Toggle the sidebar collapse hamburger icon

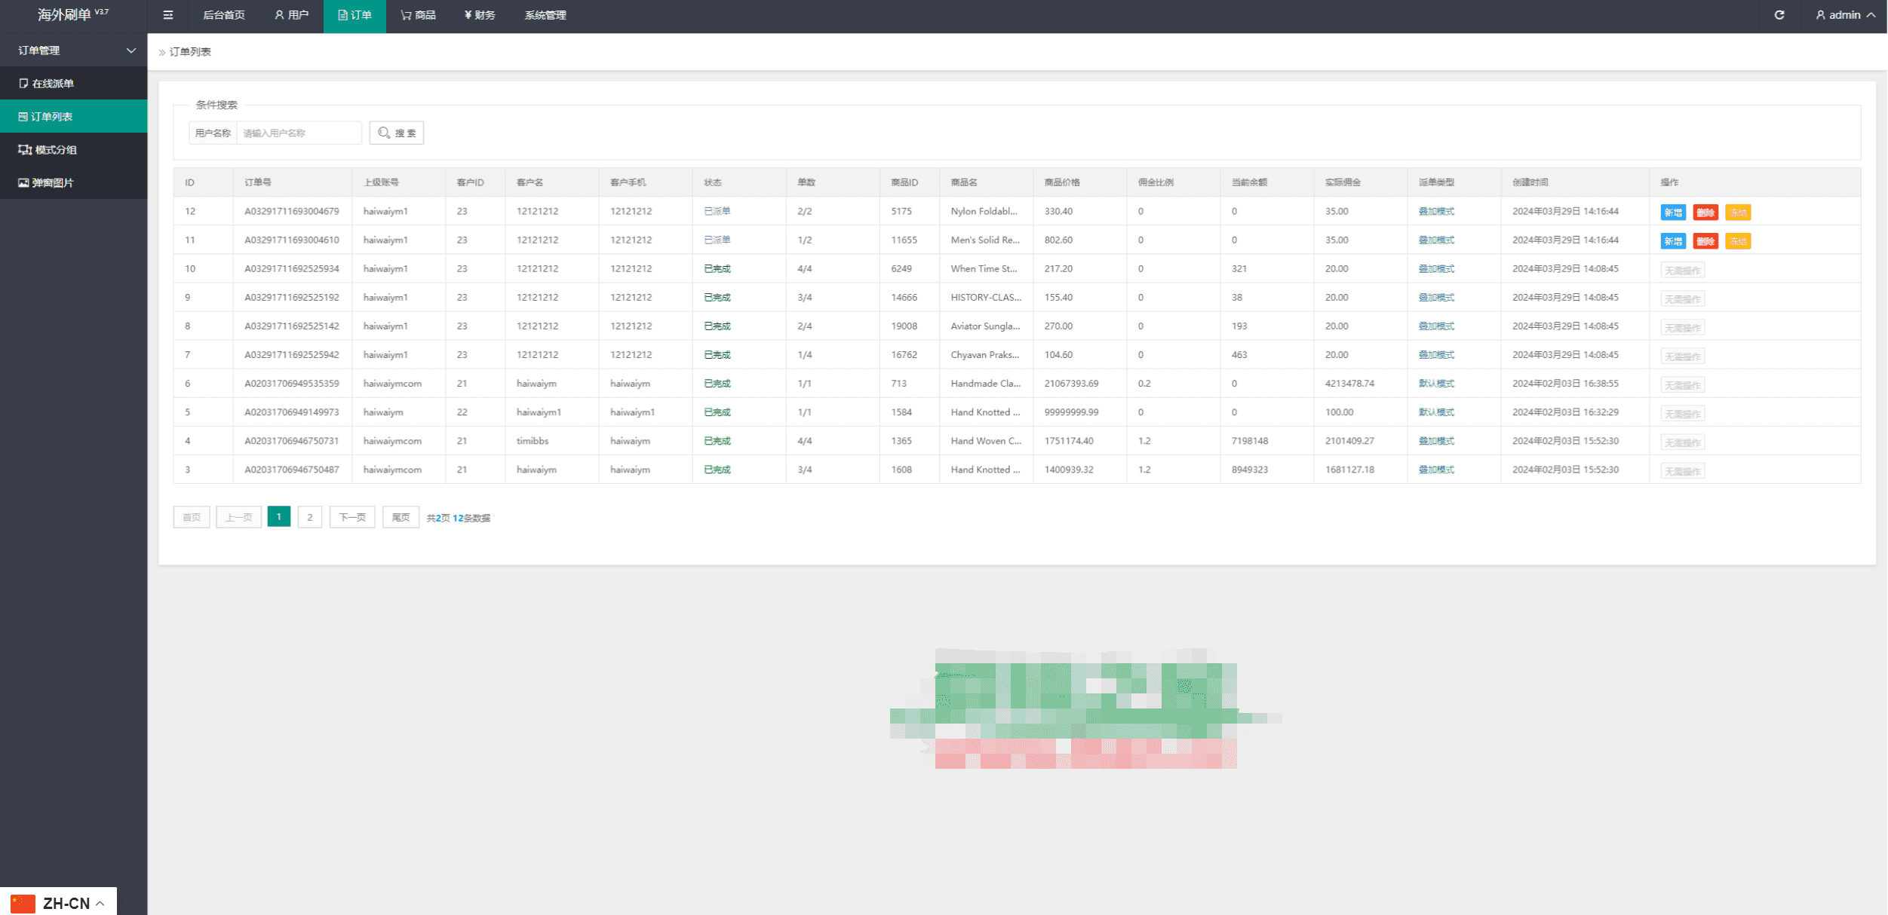coord(168,15)
